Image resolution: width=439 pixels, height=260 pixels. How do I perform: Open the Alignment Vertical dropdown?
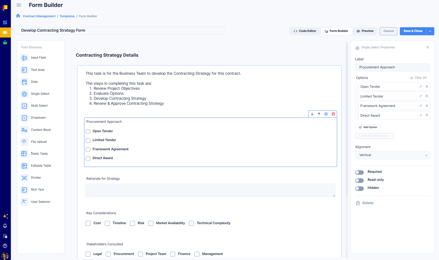tap(392, 155)
